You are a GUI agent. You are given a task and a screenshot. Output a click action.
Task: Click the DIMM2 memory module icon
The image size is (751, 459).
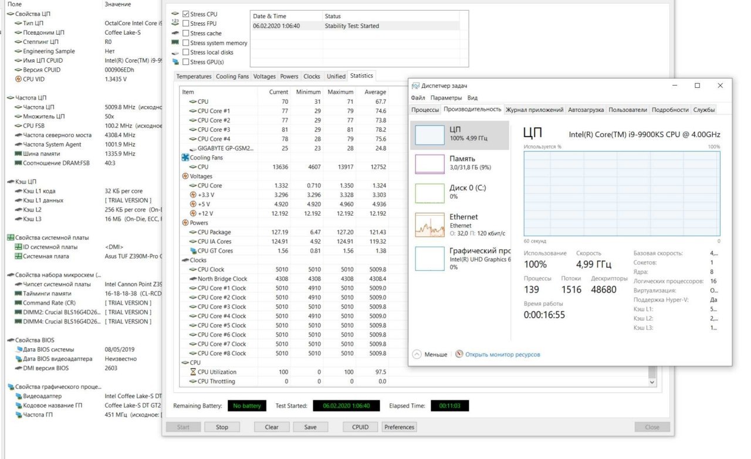pyautogui.click(x=18, y=312)
